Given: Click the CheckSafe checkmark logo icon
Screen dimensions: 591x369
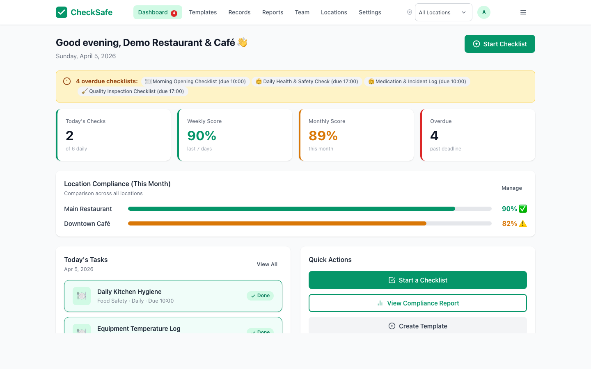Looking at the screenshot, I should (x=62, y=12).
